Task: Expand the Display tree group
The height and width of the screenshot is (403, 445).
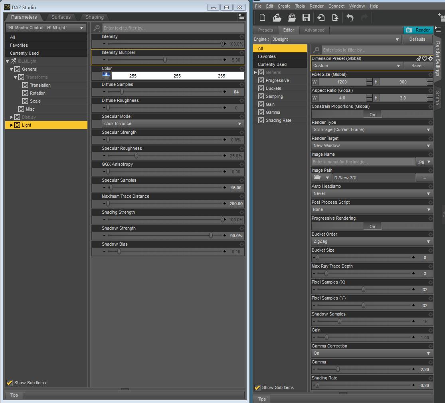Action: [x=11, y=117]
